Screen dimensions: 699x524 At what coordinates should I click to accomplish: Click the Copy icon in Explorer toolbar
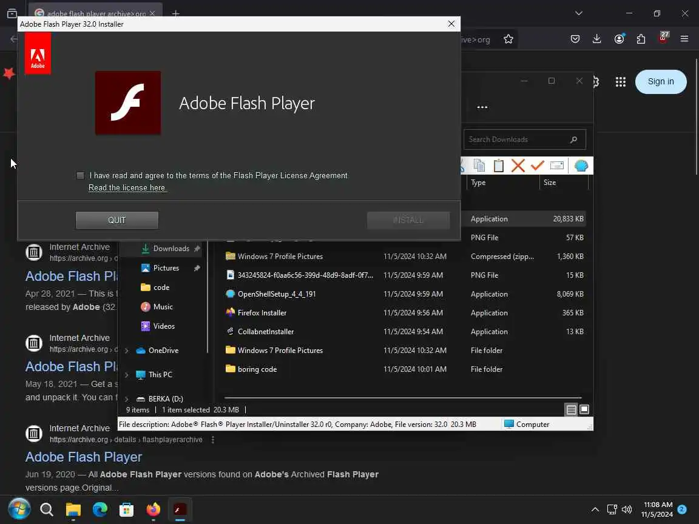tap(479, 166)
